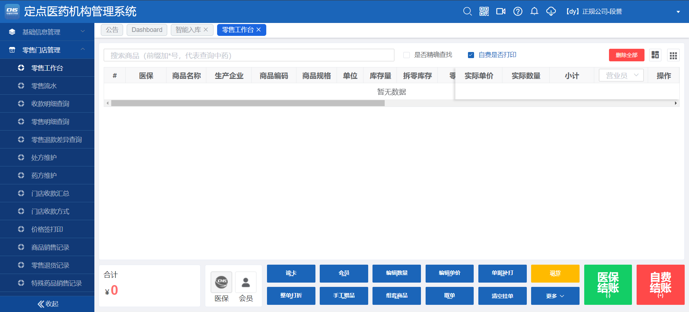
Task: Open 商品销售记录 in sidebar
Action: [47, 247]
